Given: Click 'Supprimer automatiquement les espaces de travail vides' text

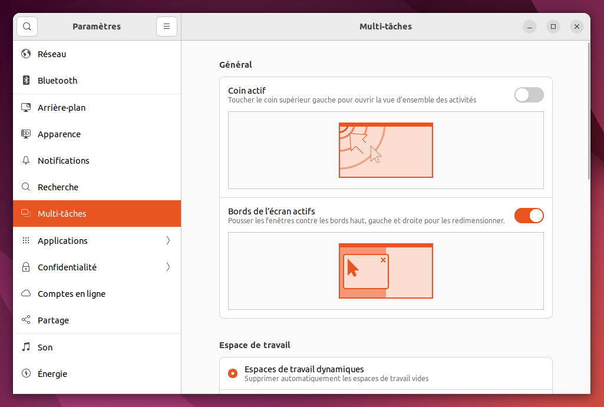Looking at the screenshot, I should pyautogui.click(x=336, y=379).
